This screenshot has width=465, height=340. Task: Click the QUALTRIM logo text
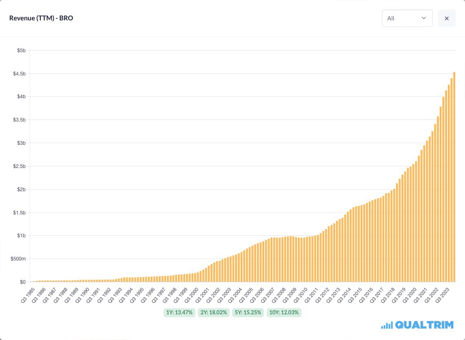click(x=424, y=325)
